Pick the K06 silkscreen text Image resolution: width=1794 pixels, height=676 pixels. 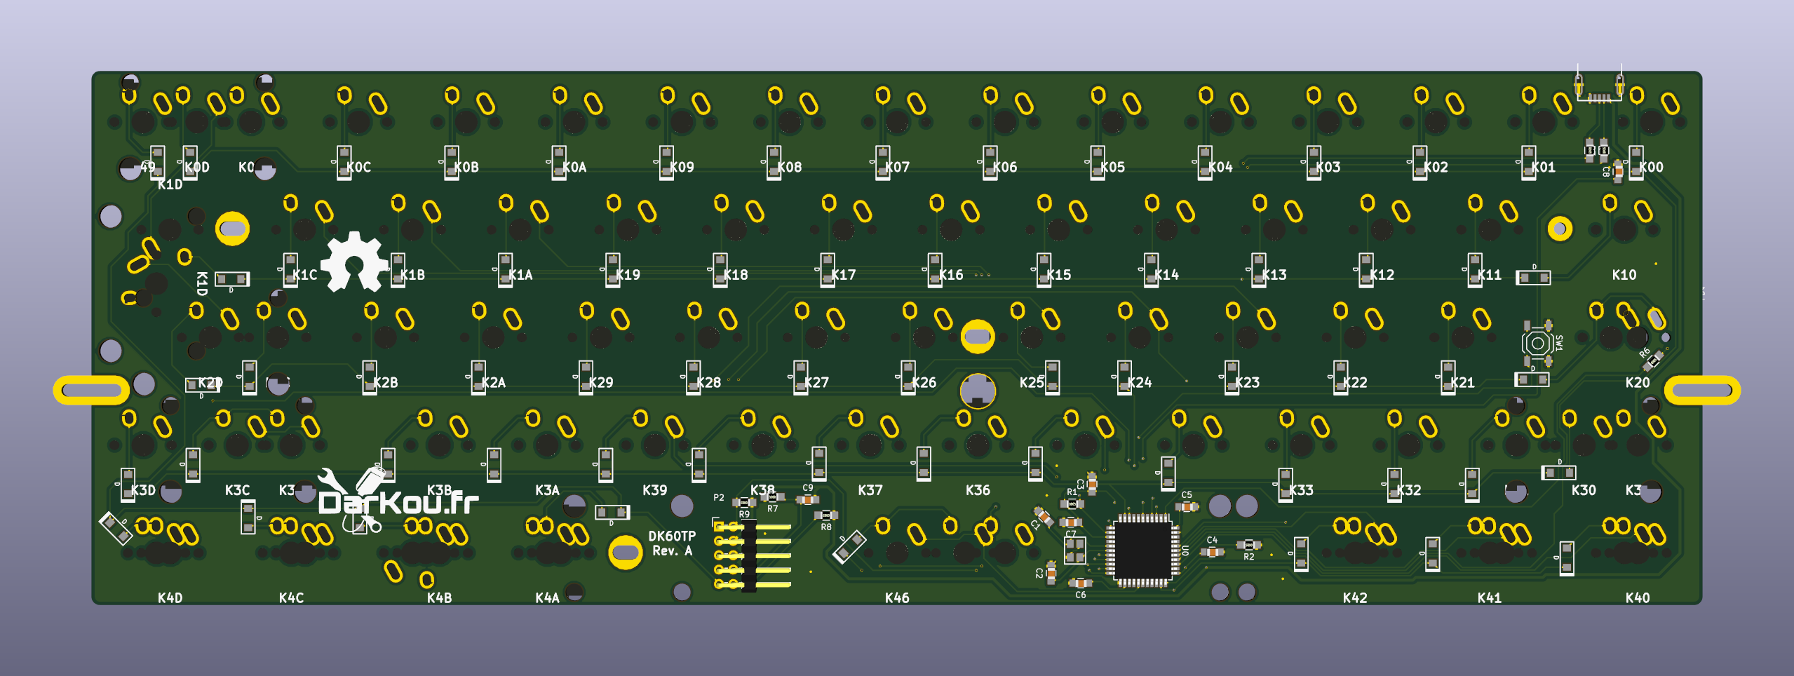point(1005,167)
